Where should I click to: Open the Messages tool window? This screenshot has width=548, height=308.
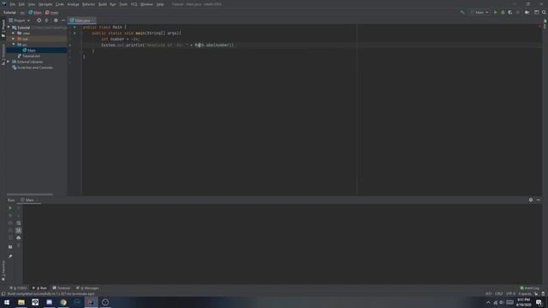[87, 288]
